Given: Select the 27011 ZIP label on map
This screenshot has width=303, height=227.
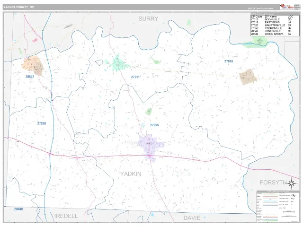Looking at the screenshot, I should point(135,77).
